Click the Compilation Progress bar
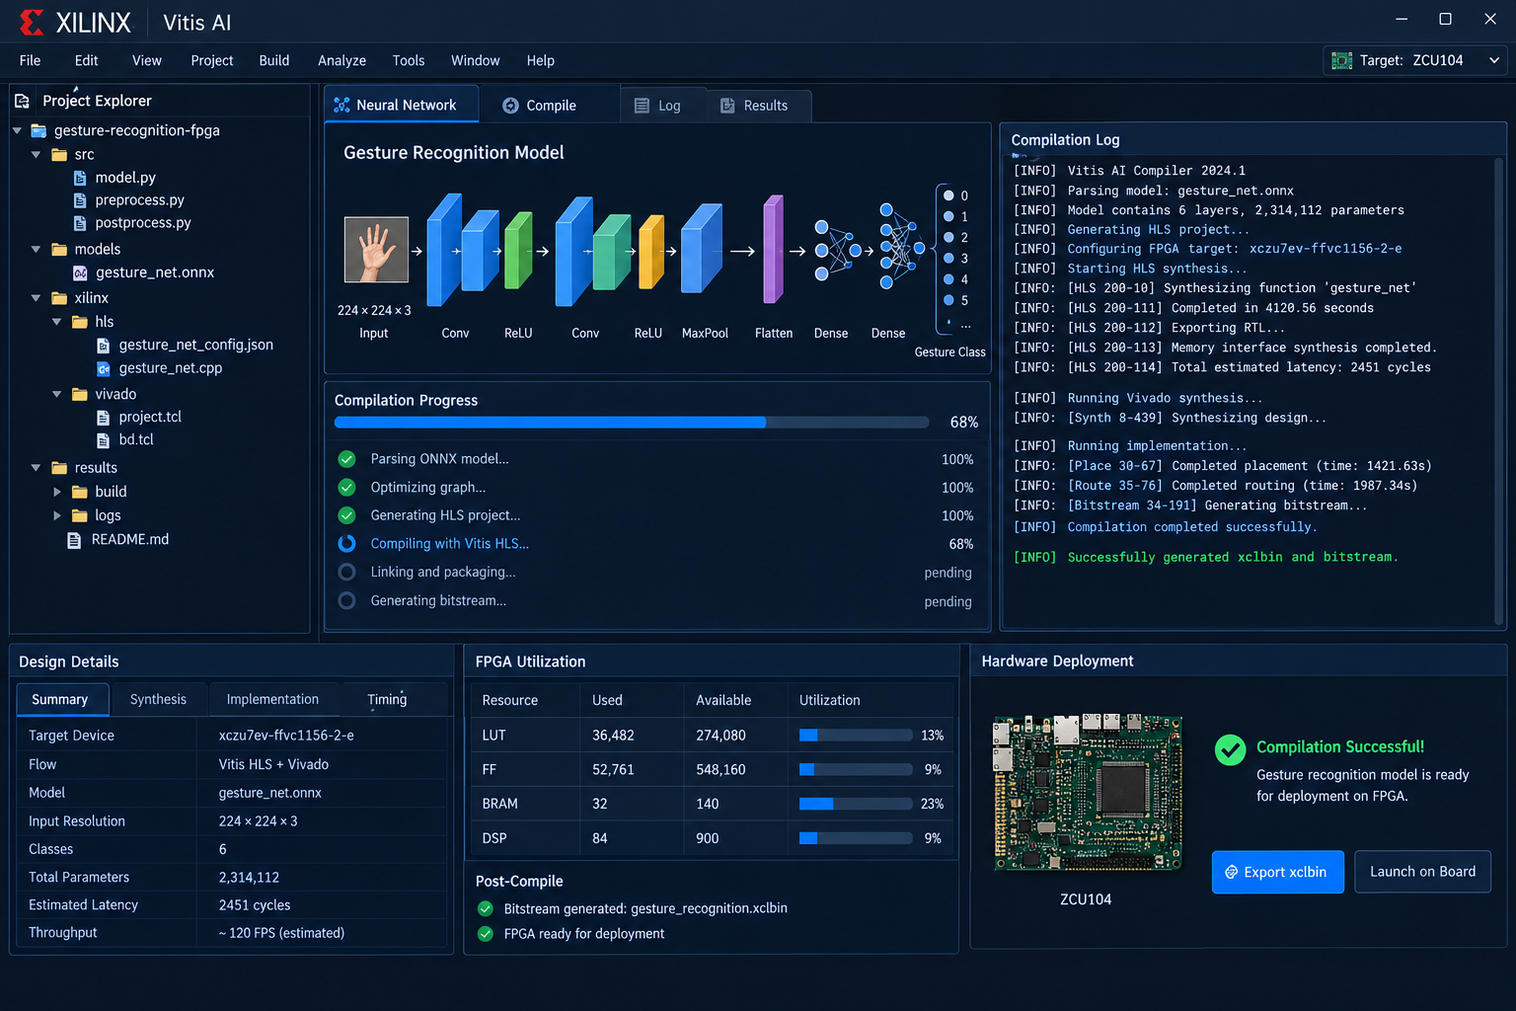This screenshot has width=1516, height=1011. pos(632,423)
